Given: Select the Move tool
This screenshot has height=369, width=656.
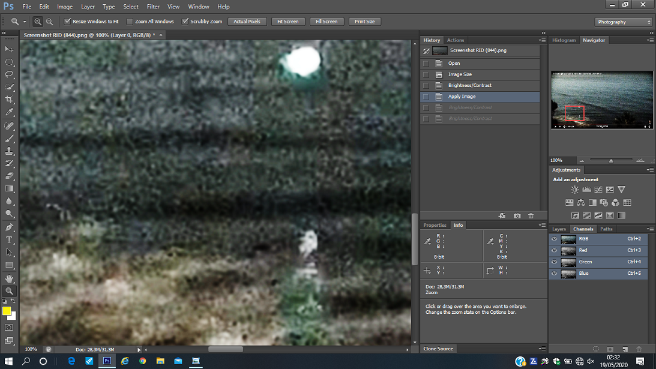Looking at the screenshot, I should coord(9,49).
